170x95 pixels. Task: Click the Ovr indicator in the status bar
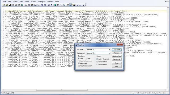click(x=147, y=93)
